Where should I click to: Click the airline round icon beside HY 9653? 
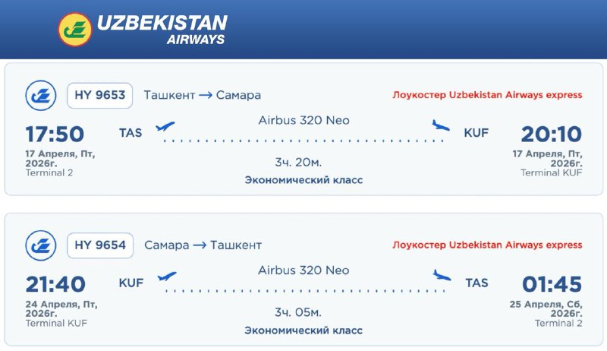pyautogui.click(x=41, y=96)
